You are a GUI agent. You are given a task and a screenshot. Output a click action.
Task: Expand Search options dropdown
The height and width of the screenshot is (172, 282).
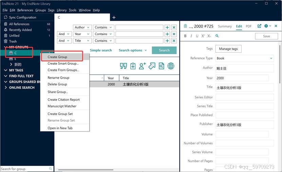pos(133,50)
